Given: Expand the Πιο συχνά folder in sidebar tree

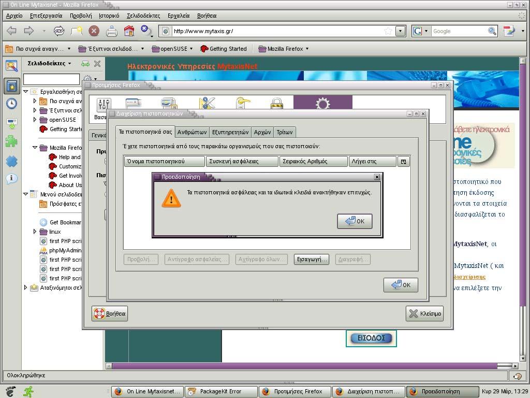Looking at the screenshot, I should (35, 101).
